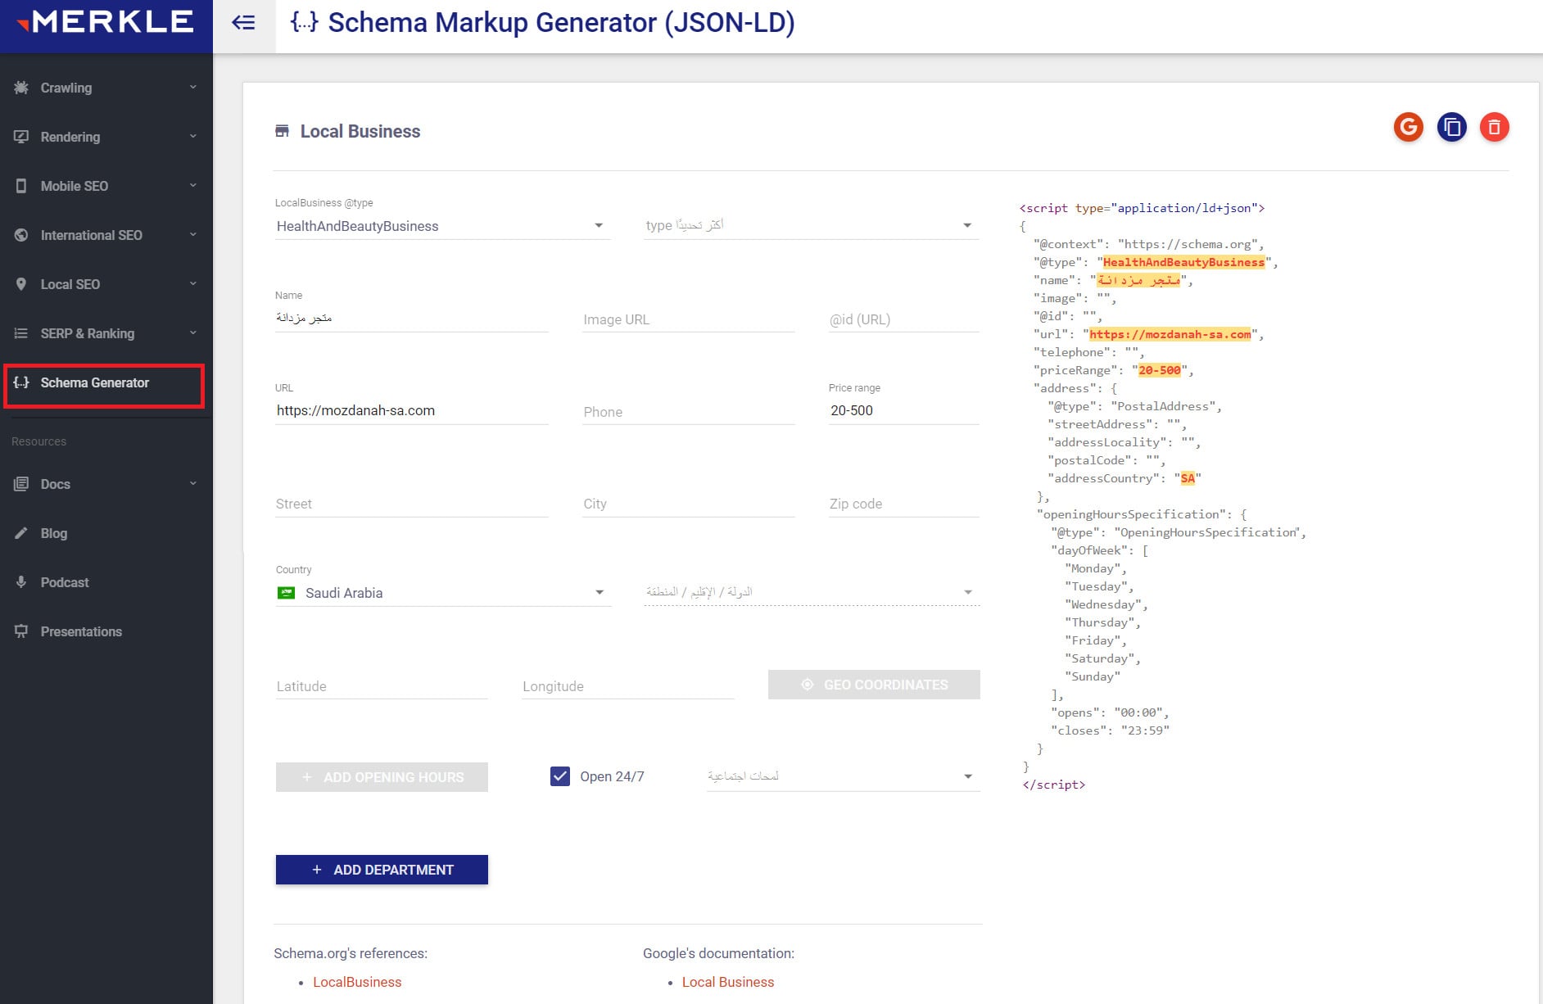The width and height of the screenshot is (1543, 1004).
Task: Open Podcast in the sidebar
Action: pos(106,582)
